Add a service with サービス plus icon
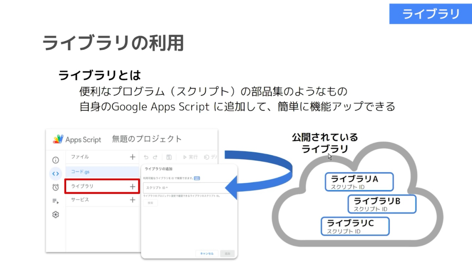This screenshot has height=265, width=472. point(133,200)
